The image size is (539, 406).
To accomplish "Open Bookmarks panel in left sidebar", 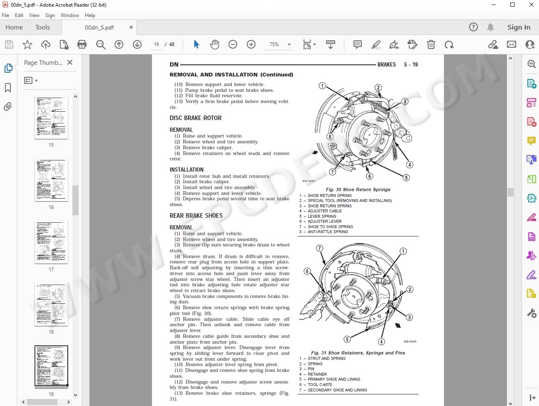I will (8, 88).
